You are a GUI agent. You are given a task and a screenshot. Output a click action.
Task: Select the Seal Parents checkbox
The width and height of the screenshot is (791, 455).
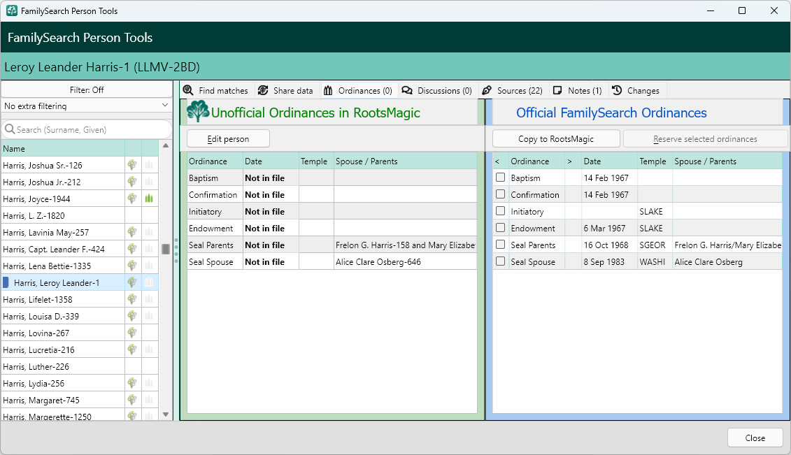501,245
